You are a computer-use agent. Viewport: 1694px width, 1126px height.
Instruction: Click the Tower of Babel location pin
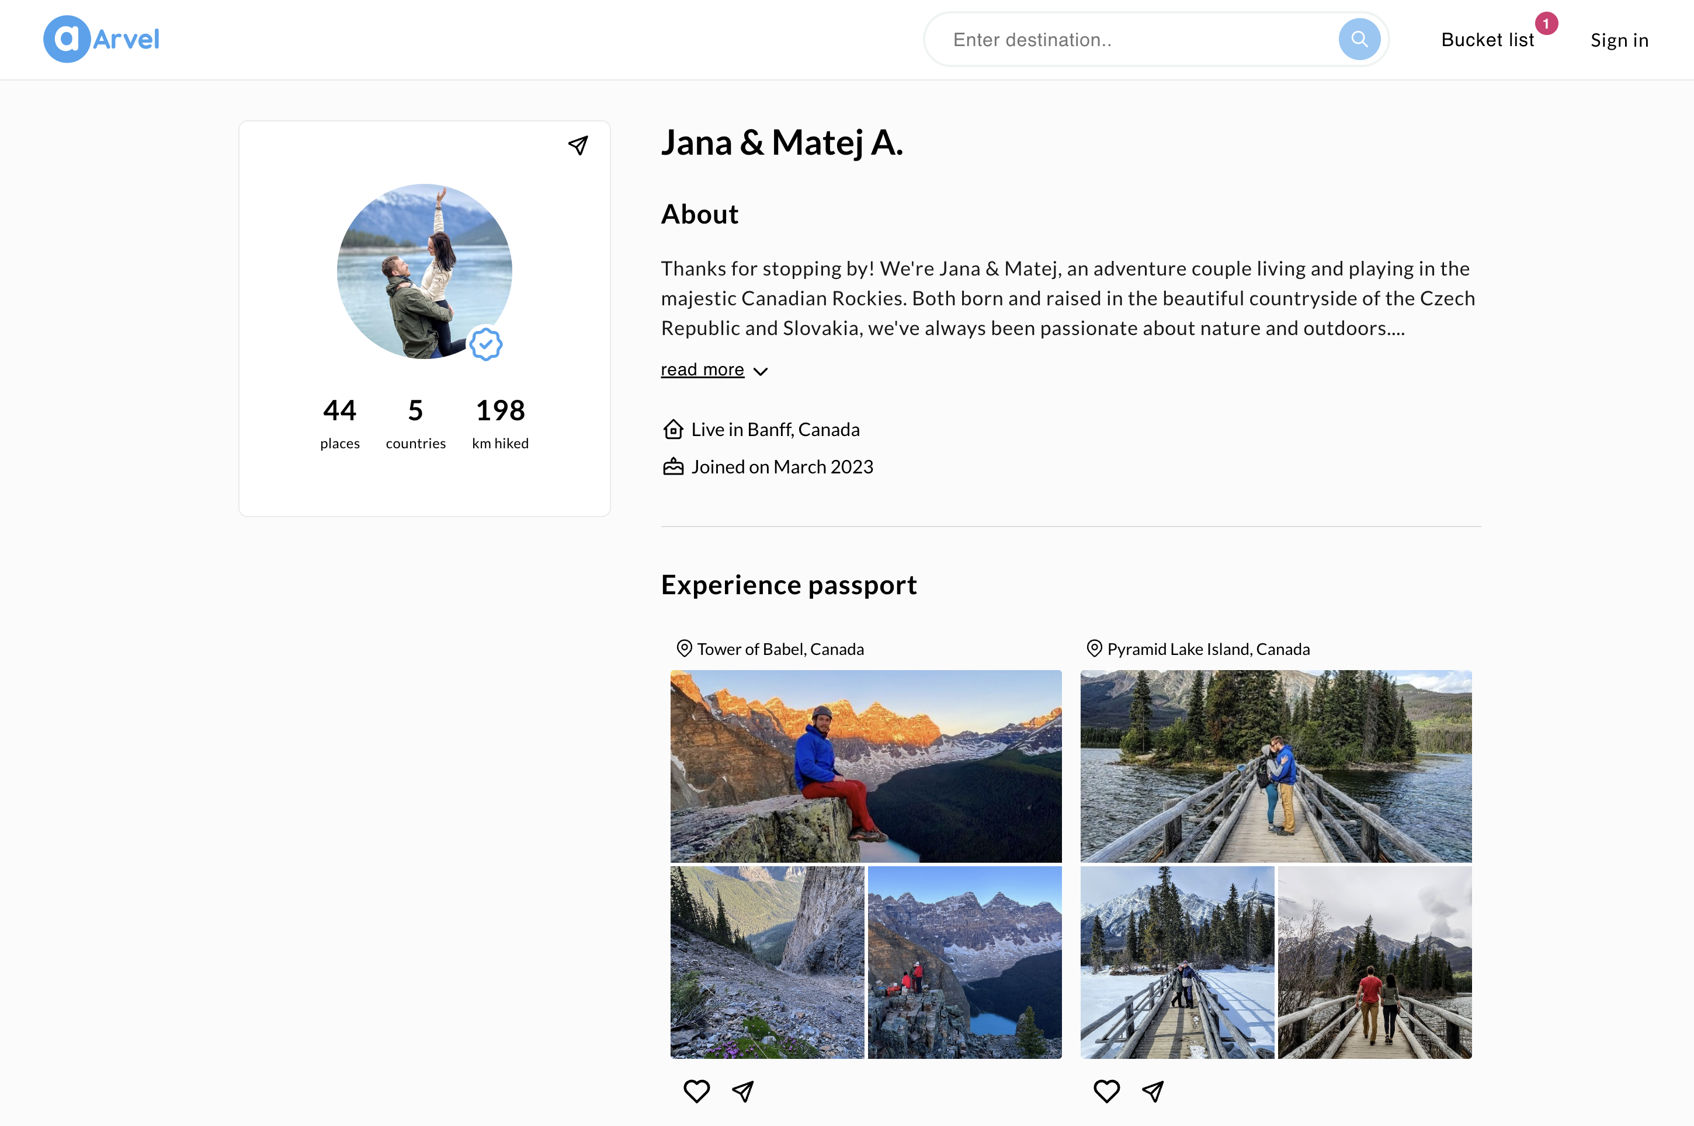(684, 649)
